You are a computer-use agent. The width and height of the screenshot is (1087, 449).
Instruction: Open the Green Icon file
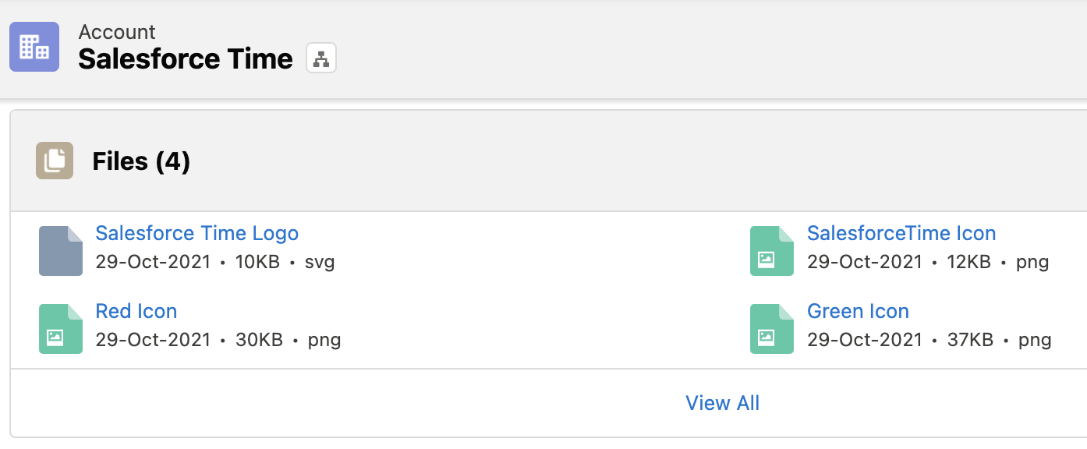pos(858,311)
